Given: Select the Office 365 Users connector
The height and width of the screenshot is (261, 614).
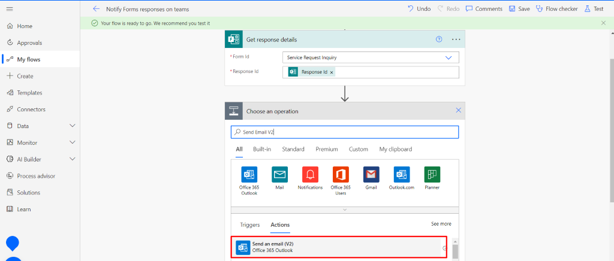Looking at the screenshot, I should [x=341, y=174].
